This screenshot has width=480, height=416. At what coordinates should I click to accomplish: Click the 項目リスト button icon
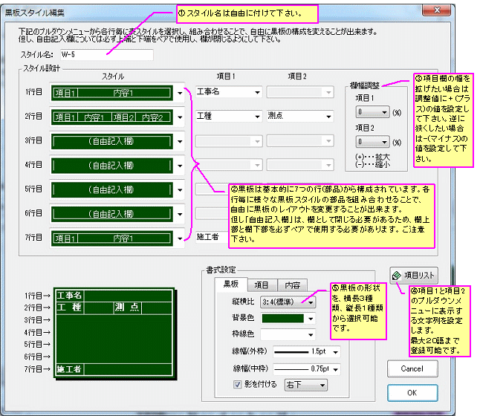click(x=397, y=276)
